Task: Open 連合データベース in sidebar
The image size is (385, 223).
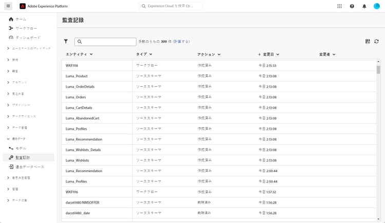Action: [30, 167]
